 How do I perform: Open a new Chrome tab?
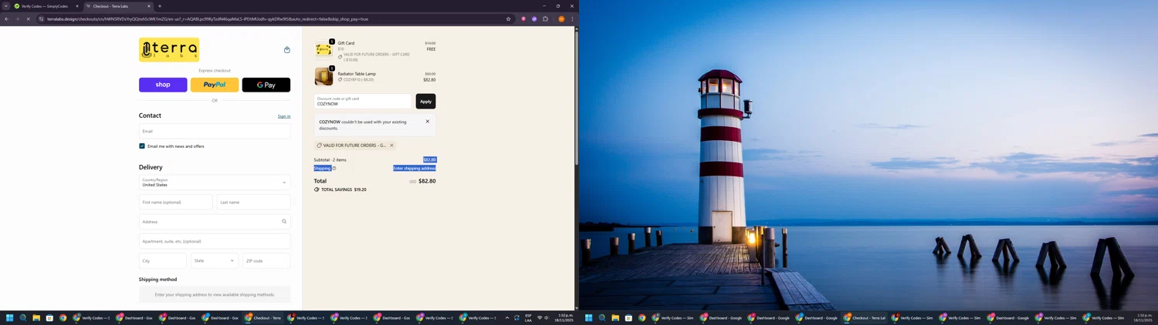(160, 6)
